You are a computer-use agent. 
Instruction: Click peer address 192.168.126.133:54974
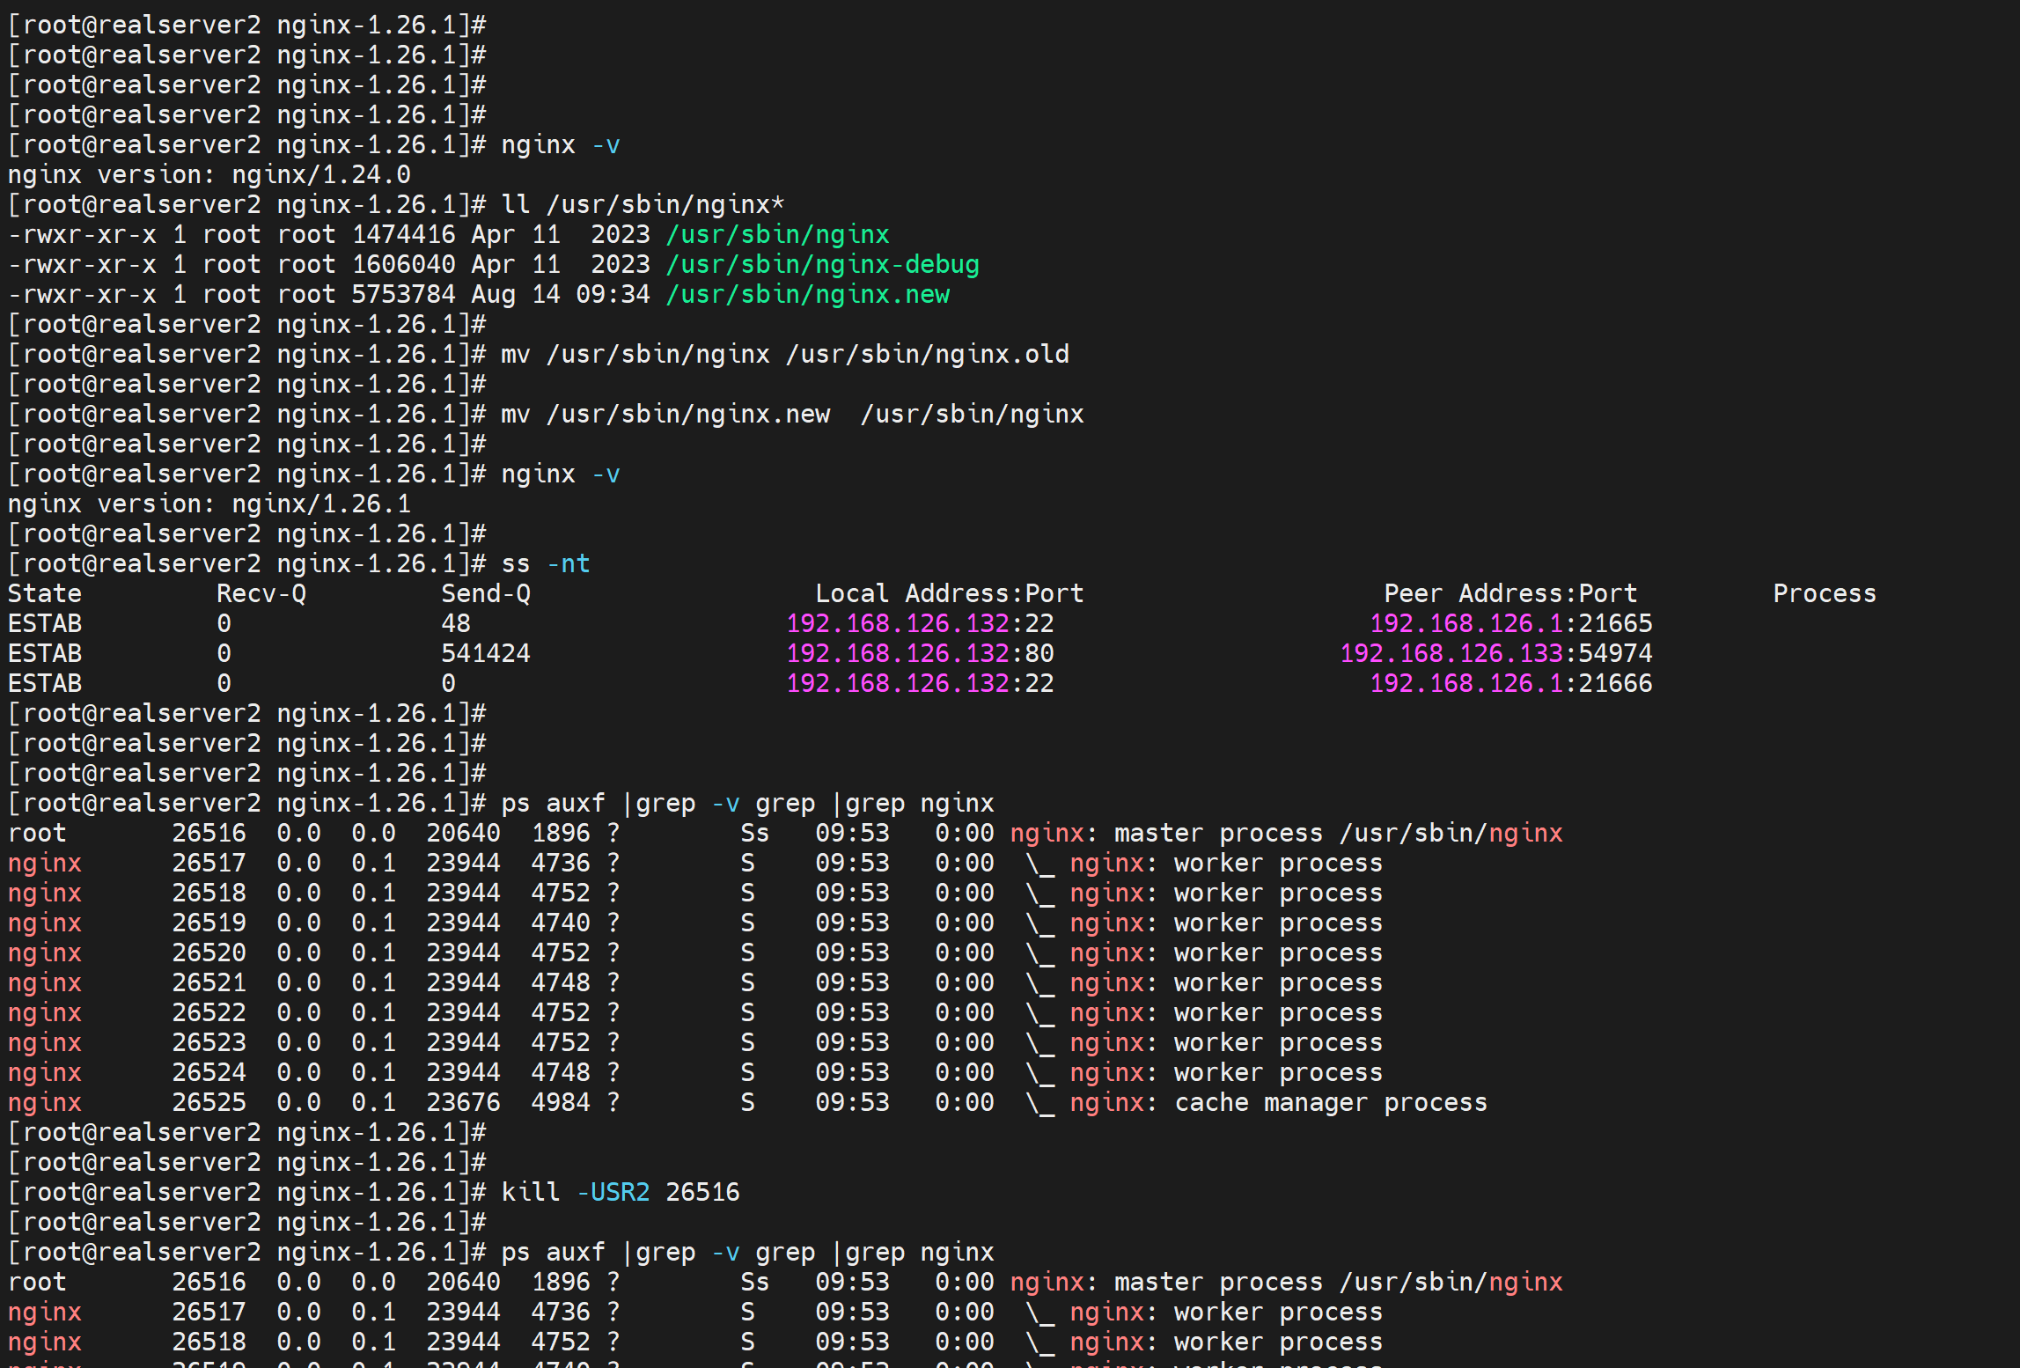pos(1495,653)
